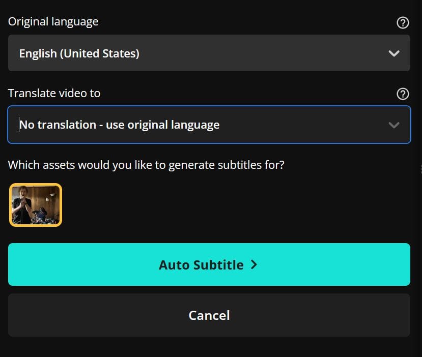422x357 pixels.
Task: Click the help icon beside Original language
Action: point(403,22)
